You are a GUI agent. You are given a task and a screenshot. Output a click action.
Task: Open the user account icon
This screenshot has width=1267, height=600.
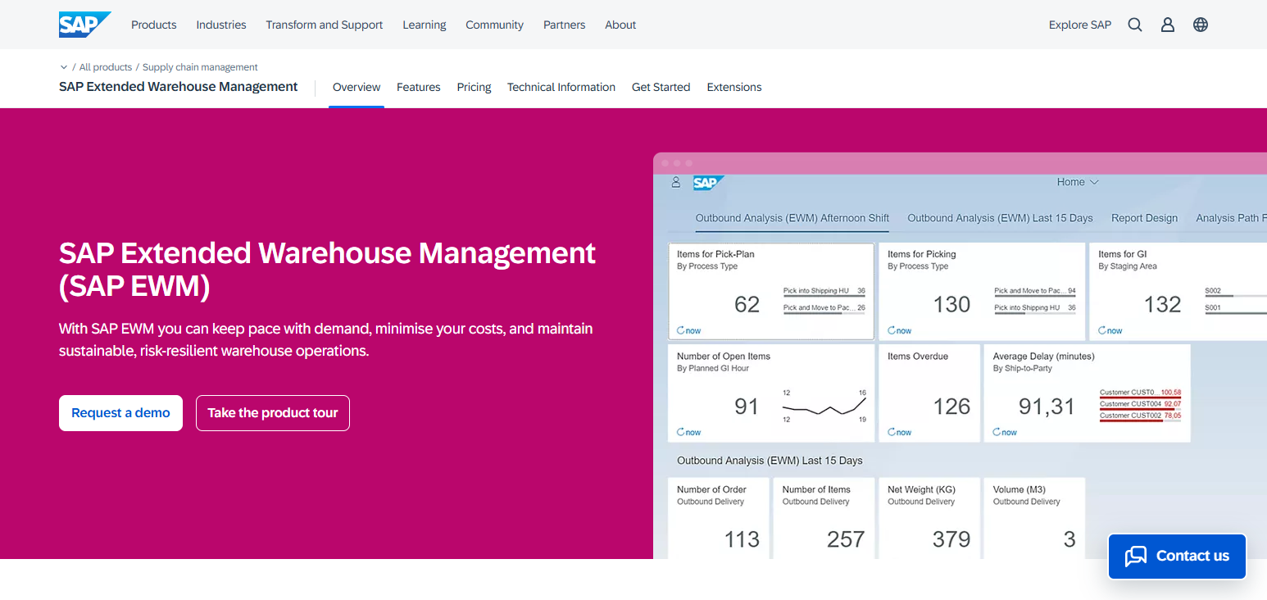(1168, 25)
